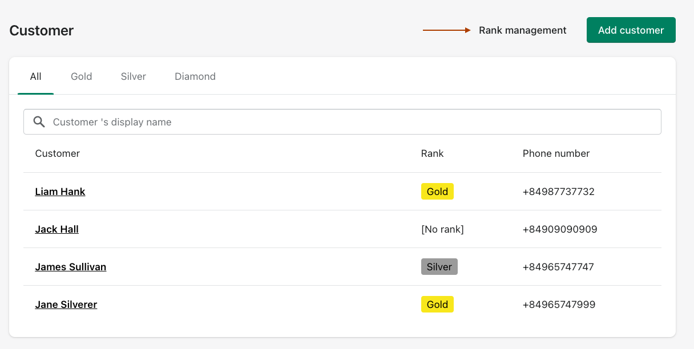
Task: Click the Rank column header
Action: tap(432, 153)
